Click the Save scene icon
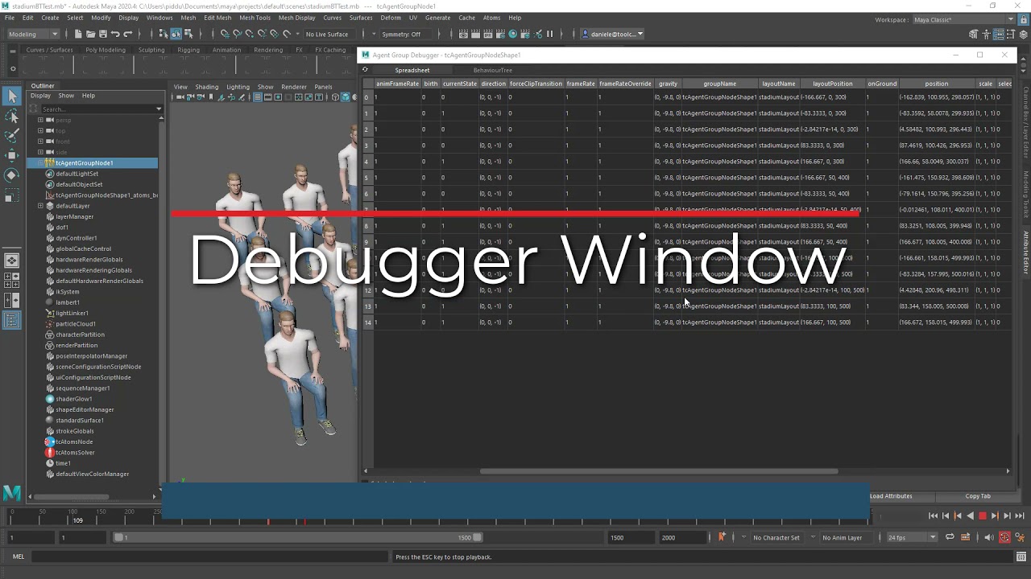The image size is (1031, 579). (102, 34)
